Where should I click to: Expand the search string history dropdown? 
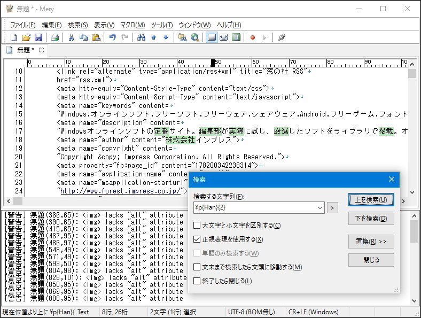click(320, 207)
